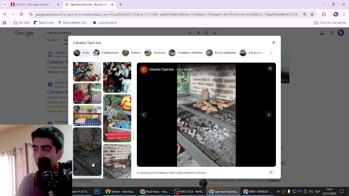The image size is (349, 196).
Task: Open the Windows notification center
Action: point(341,191)
